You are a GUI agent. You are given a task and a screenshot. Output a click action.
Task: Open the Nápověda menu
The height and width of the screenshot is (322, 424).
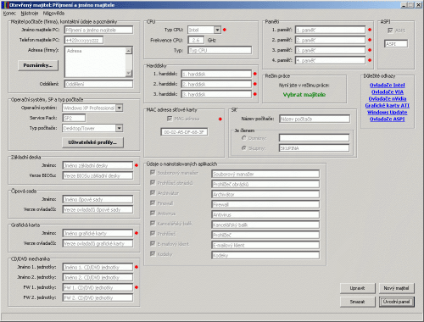[53, 14]
